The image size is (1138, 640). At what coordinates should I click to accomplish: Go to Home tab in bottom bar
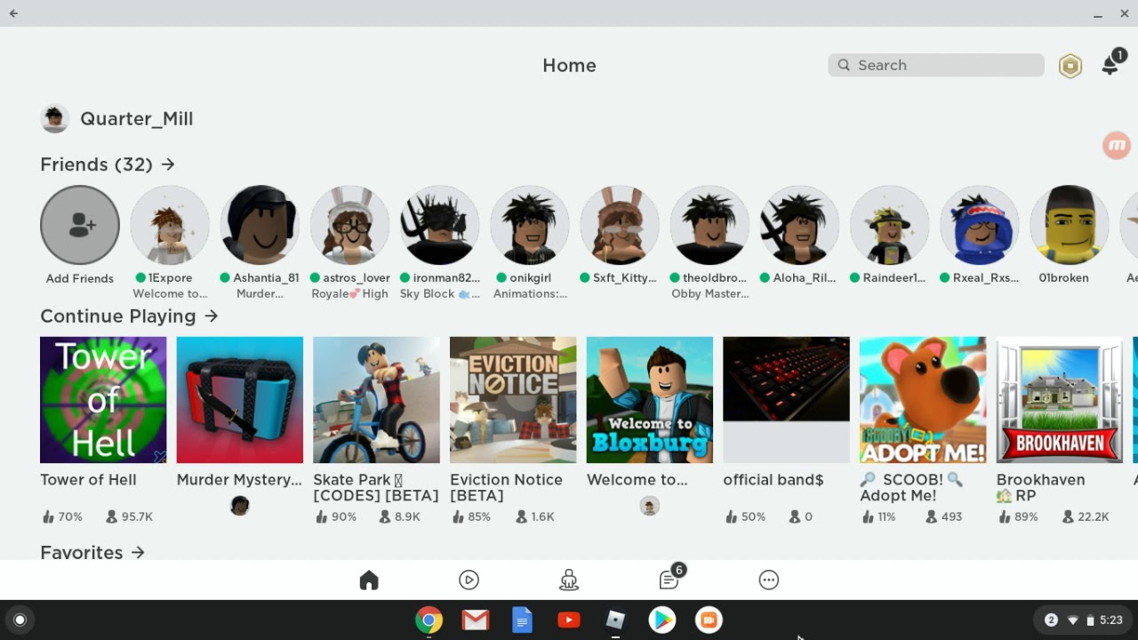click(369, 580)
